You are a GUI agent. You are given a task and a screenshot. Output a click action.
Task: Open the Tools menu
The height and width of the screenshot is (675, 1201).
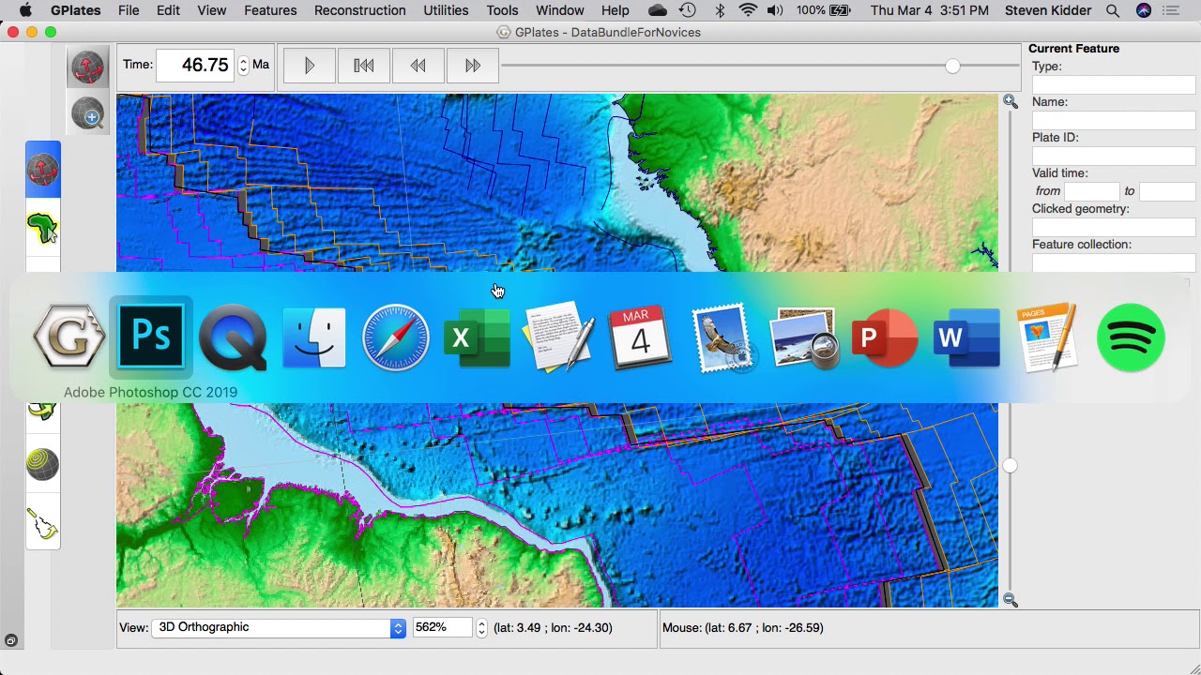point(502,10)
